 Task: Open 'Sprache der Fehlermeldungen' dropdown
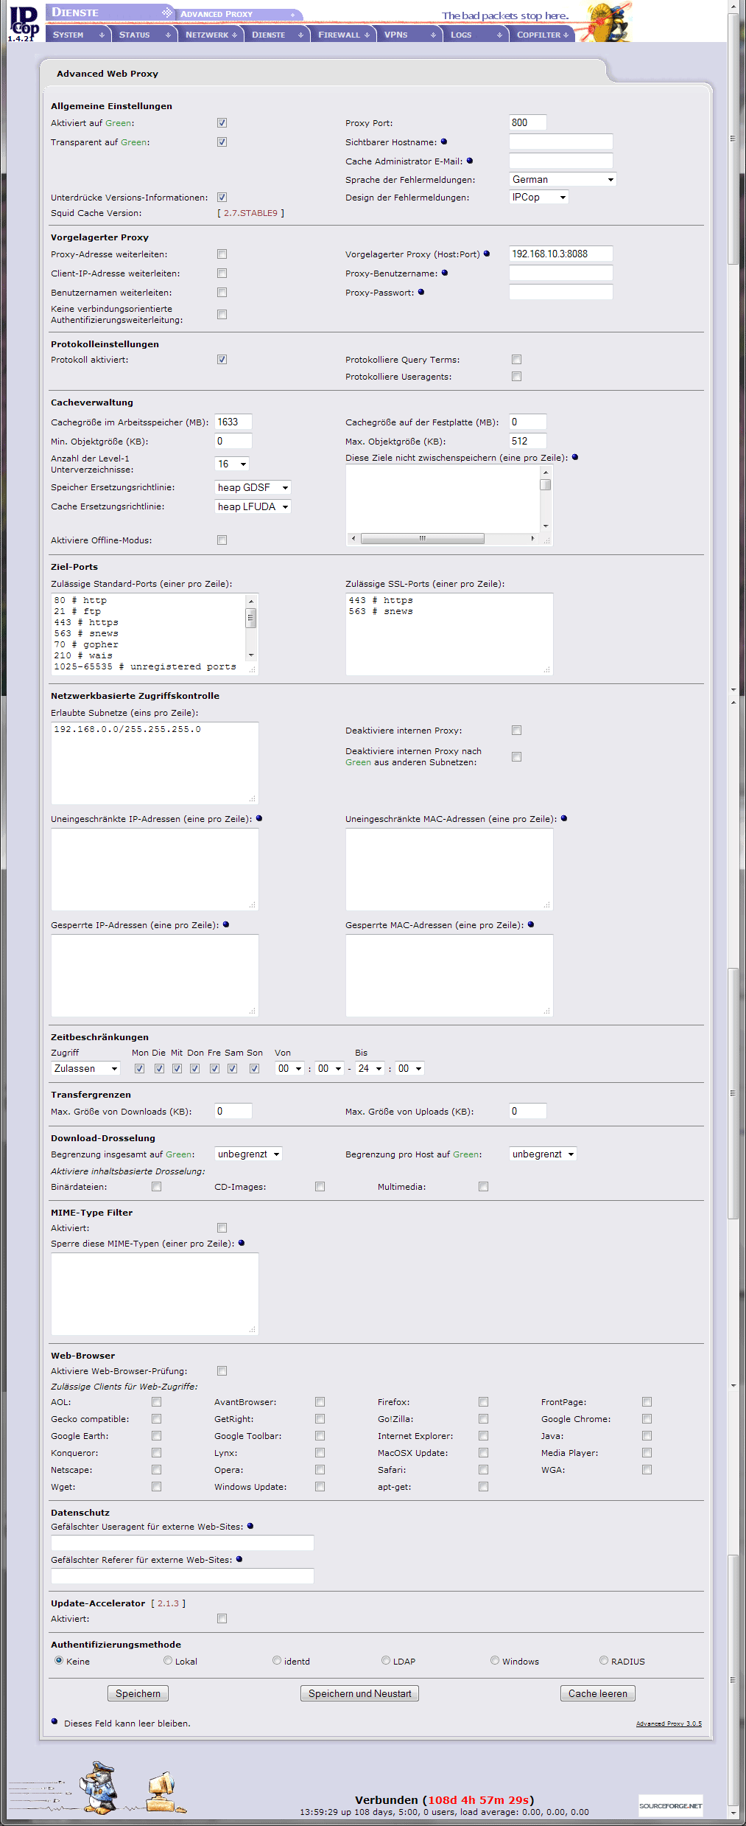point(563,179)
